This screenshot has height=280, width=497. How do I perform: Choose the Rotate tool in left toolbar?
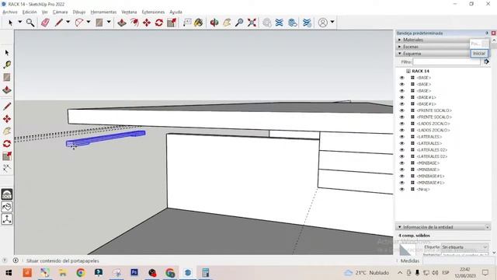(x=7, y=143)
